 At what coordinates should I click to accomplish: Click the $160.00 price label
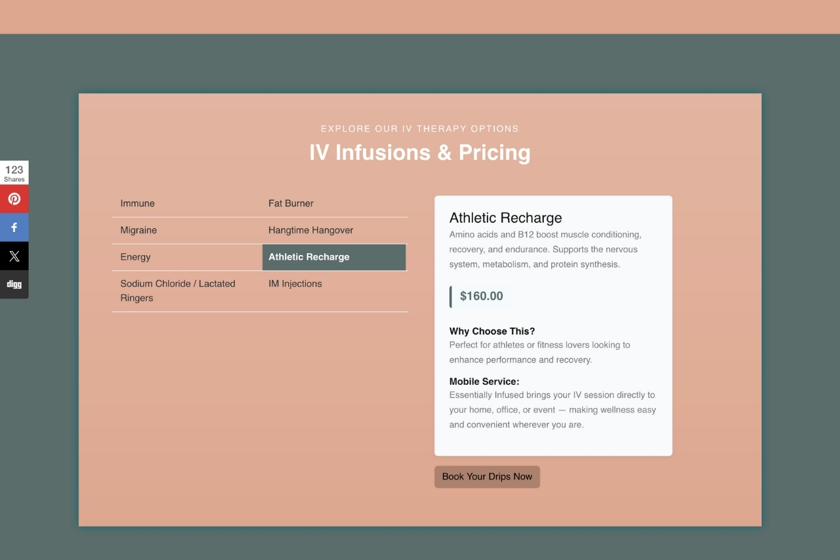(481, 296)
